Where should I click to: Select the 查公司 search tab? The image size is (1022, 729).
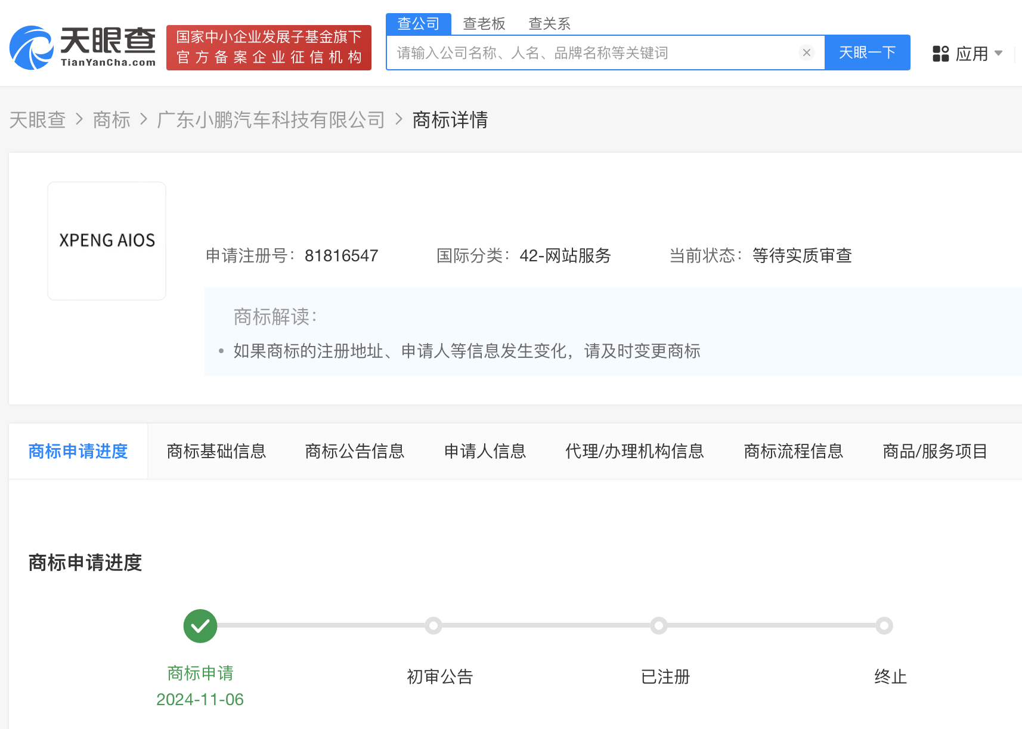point(419,24)
